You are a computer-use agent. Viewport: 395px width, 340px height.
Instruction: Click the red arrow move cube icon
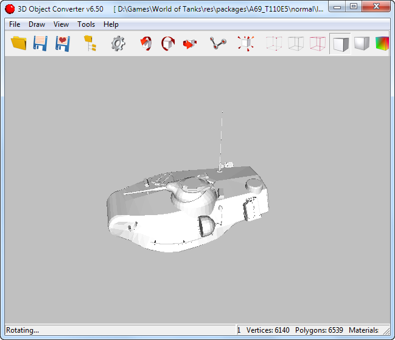(x=190, y=44)
